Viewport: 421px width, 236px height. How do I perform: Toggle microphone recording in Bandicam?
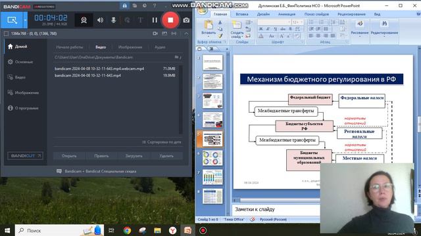[x=114, y=20]
